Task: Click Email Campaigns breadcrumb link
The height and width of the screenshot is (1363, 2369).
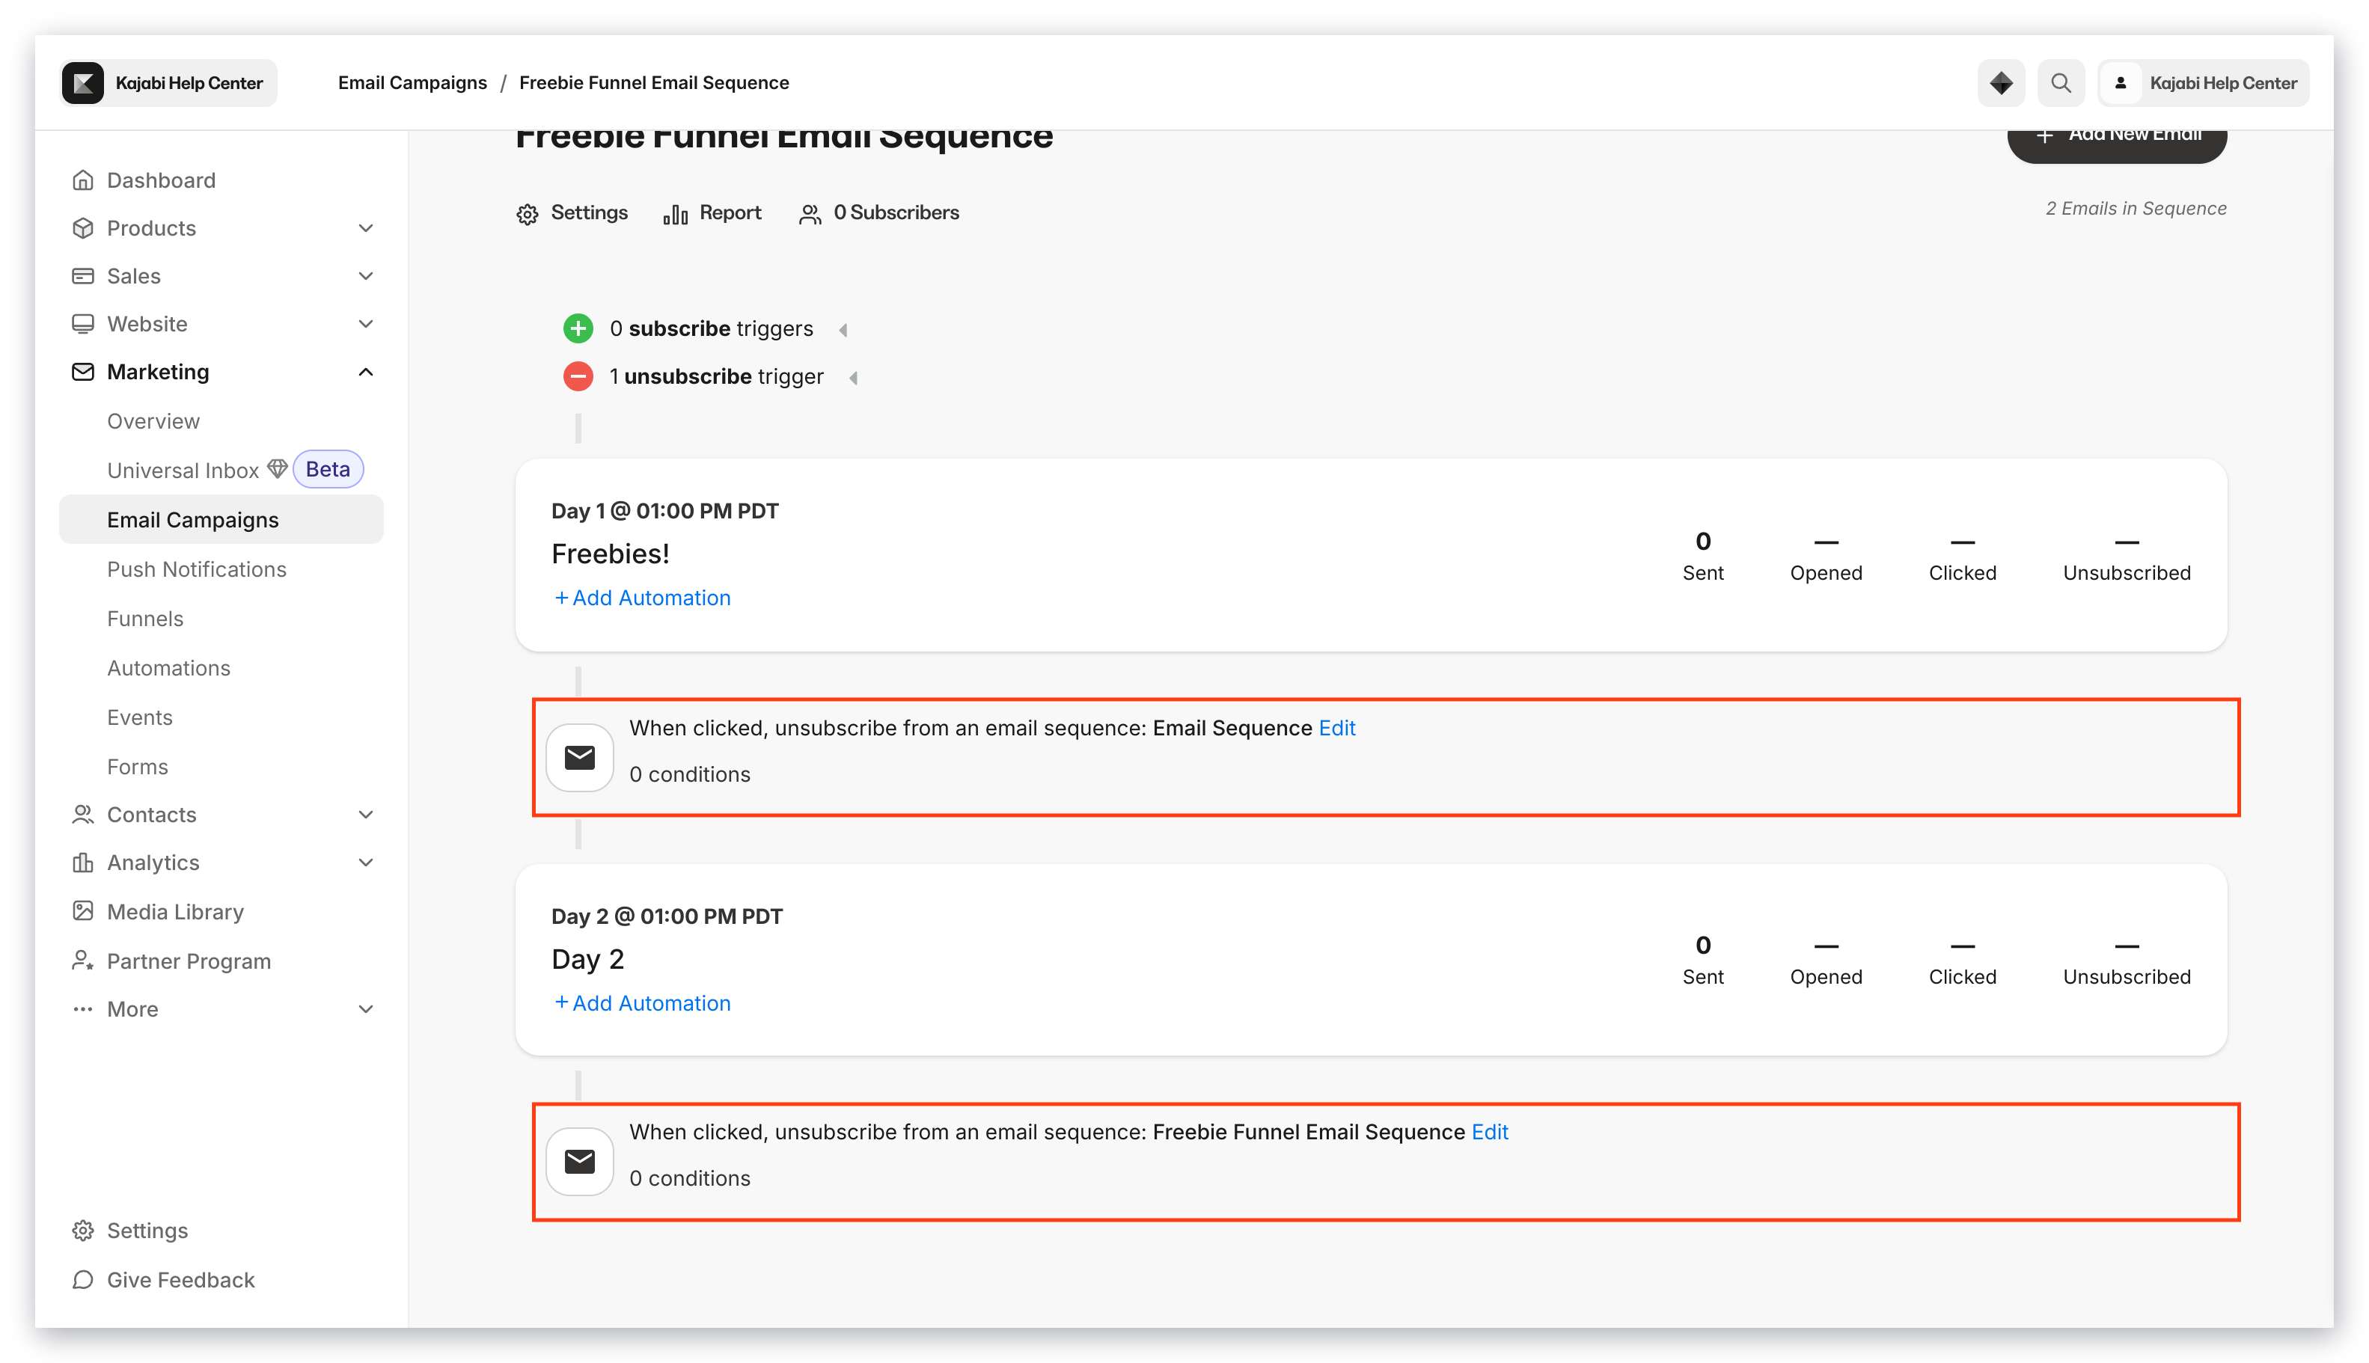Action: point(412,82)
